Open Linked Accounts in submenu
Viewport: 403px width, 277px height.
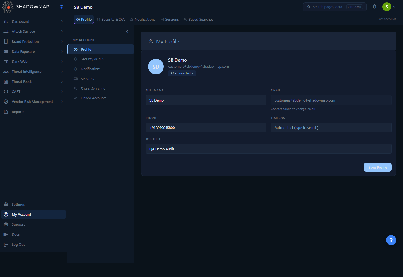pos(101,98)
